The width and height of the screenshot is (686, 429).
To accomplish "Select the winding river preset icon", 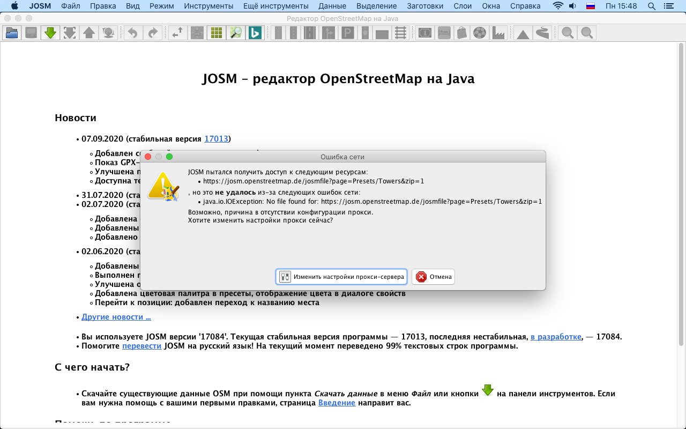I will click(x=542, y=33).
